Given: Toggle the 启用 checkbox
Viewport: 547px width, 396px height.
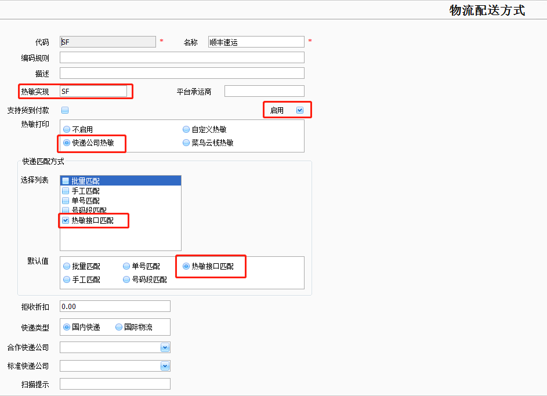Looking at the screenshot, I should coord(300,110).
